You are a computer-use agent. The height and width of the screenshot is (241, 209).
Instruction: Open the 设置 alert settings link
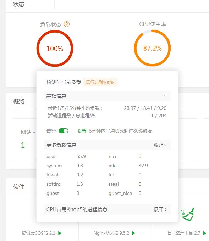coord(82,131)
